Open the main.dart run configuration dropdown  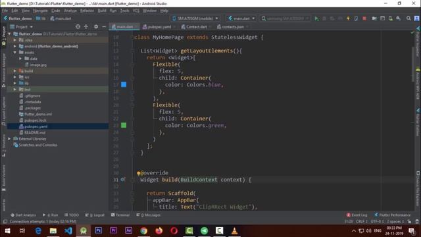click(241, 18)
